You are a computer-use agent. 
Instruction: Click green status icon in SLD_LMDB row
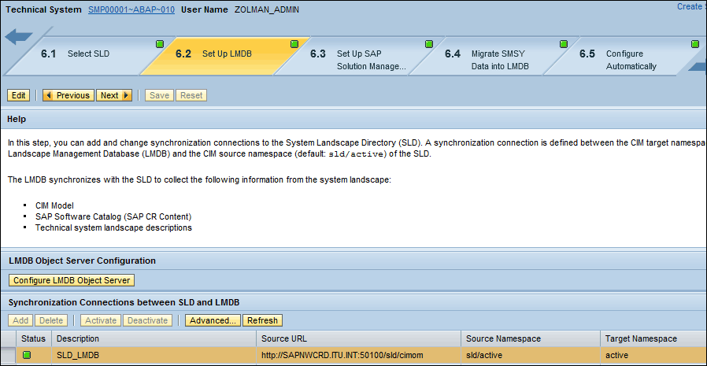[26, 356]
